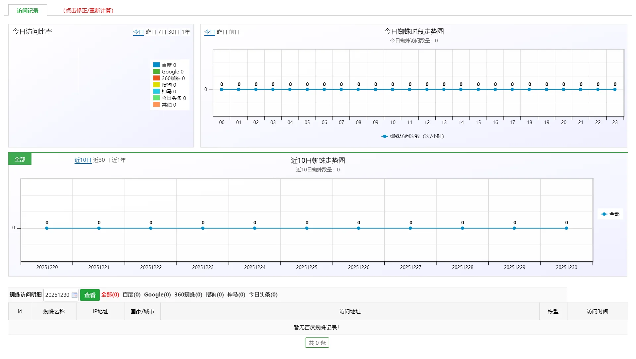Open the calendar picker icon beside date field
Image resolution: width=636 pixels, height=359 pixels.
click(75, 295)
